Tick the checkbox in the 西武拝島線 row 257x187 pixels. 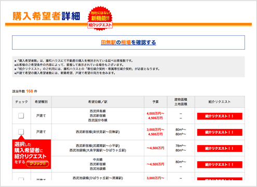[21, 116]
